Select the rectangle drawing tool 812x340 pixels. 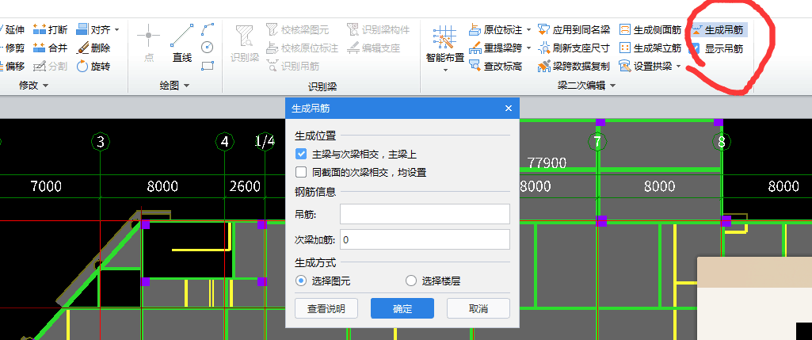coord(208,66)
